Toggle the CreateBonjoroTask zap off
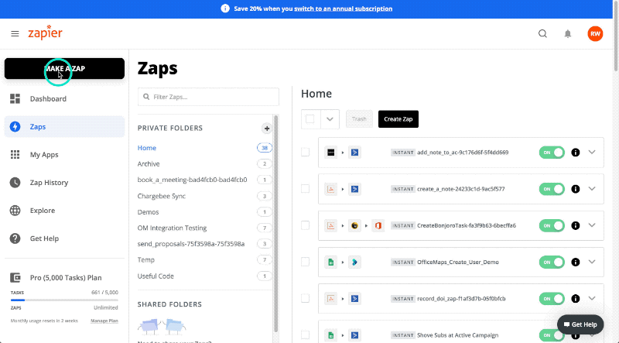619x343 pixels. [x=552, y=225]
